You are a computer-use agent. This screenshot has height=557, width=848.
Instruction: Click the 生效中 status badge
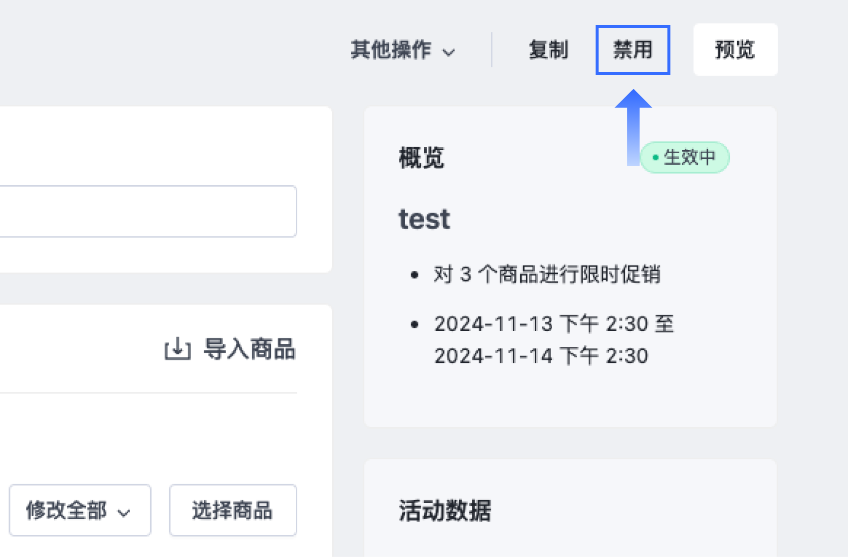[x=685, y=157]
